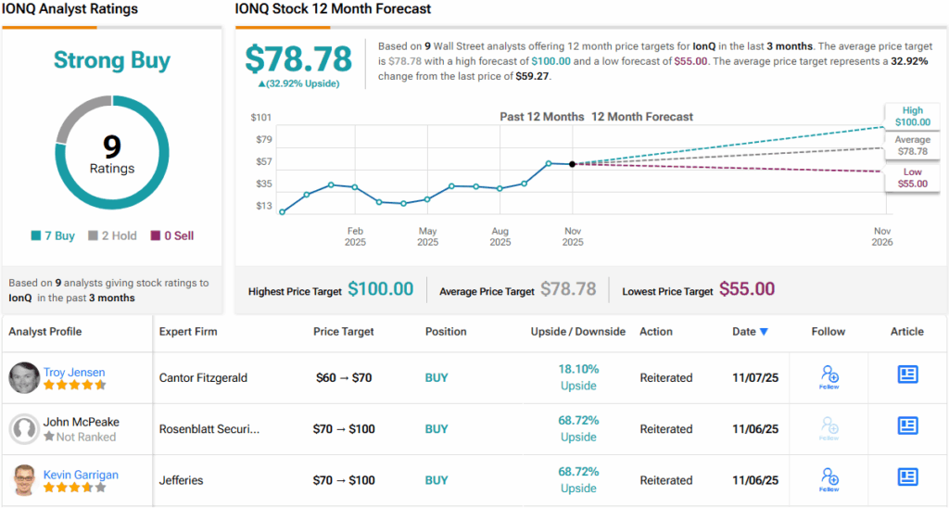The height and width of the screenshot is (508, 949).
Task: Follow analyst Troy Jensen
Action: click(829, 376)
